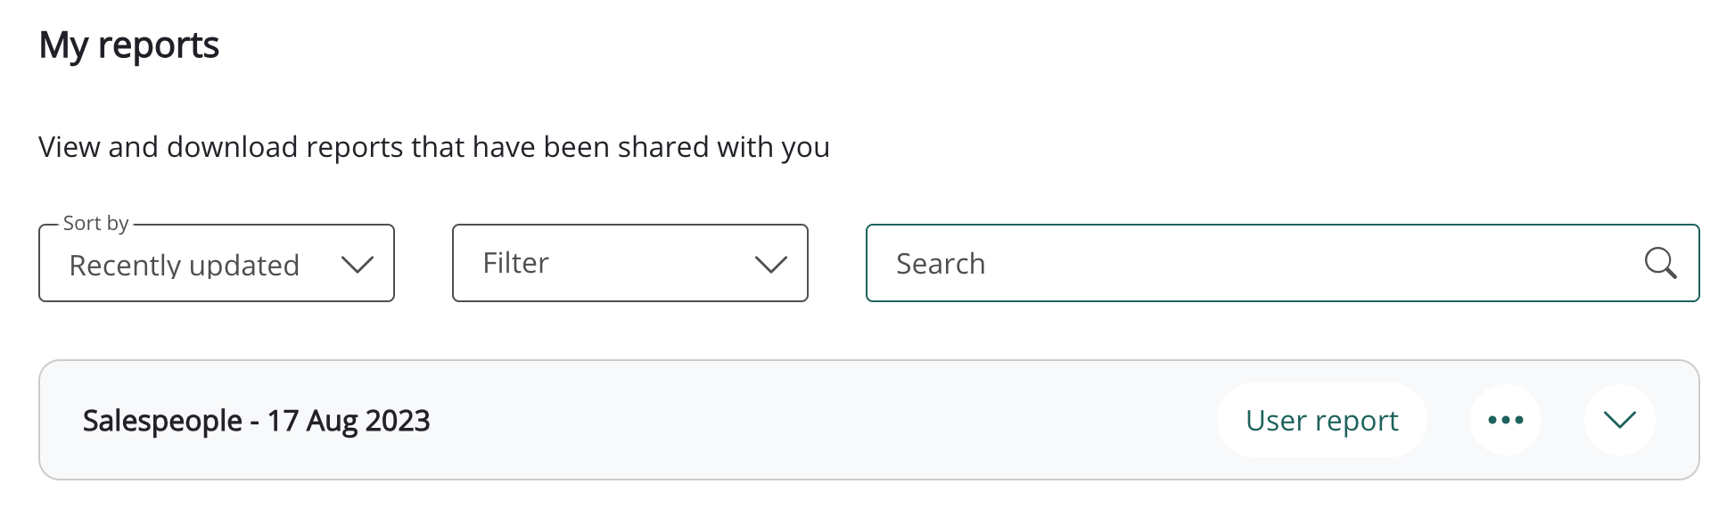The height and width of the screenshot is (517, 1735).
Task: Select the Salespeople - 17 Aug 2023 title
Action: pos(256,421)
